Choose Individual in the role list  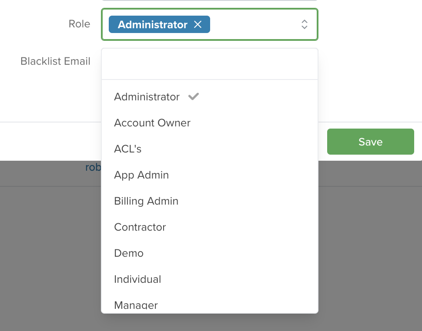pos(210,279)
